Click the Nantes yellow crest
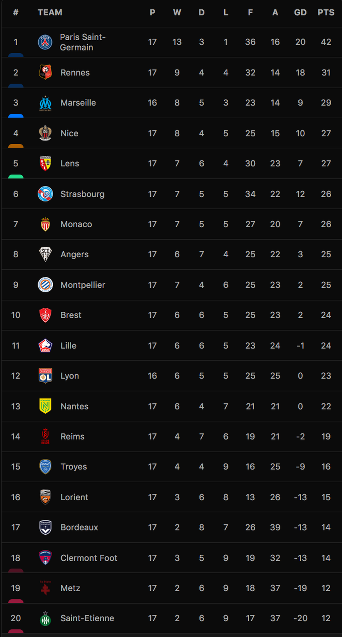Viewport: 342px width, 637px height. click(x=45, y=406)
